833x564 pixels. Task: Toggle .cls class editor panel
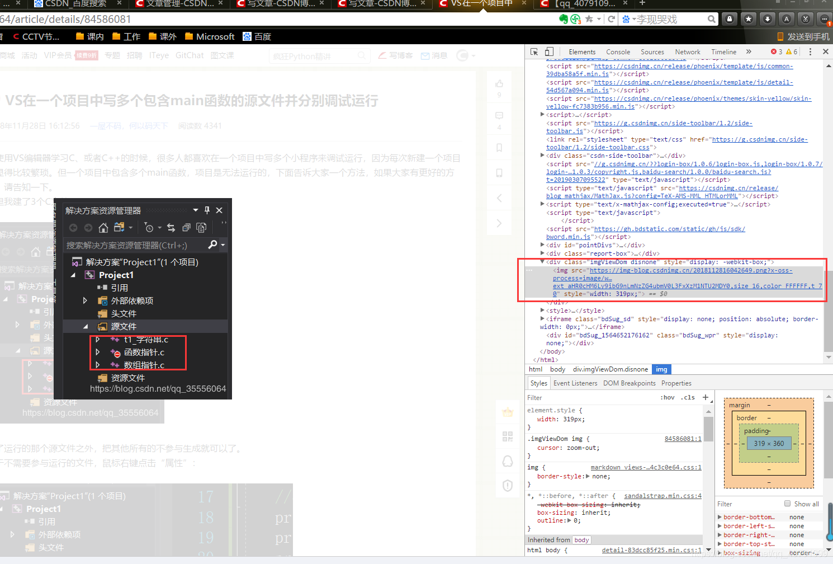click(x=688, y=397)
